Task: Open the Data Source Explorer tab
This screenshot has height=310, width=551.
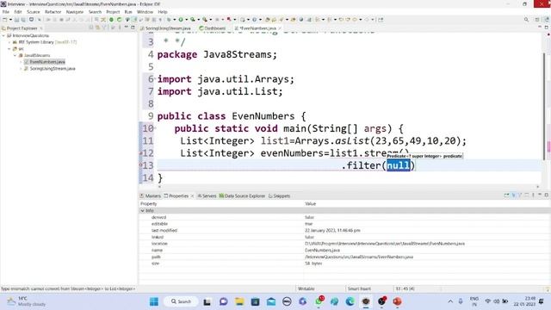Action: point(242,195)
